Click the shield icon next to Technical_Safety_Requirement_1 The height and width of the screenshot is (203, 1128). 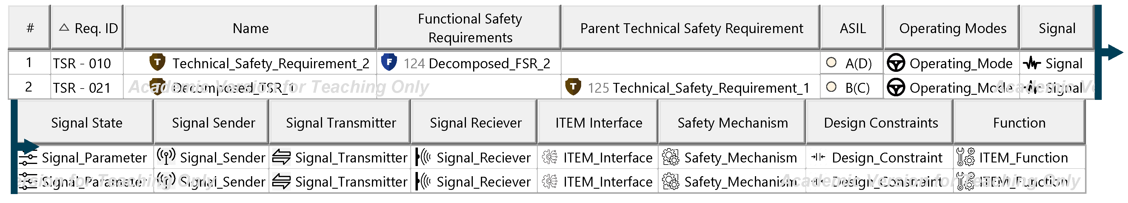coord(573,87)
